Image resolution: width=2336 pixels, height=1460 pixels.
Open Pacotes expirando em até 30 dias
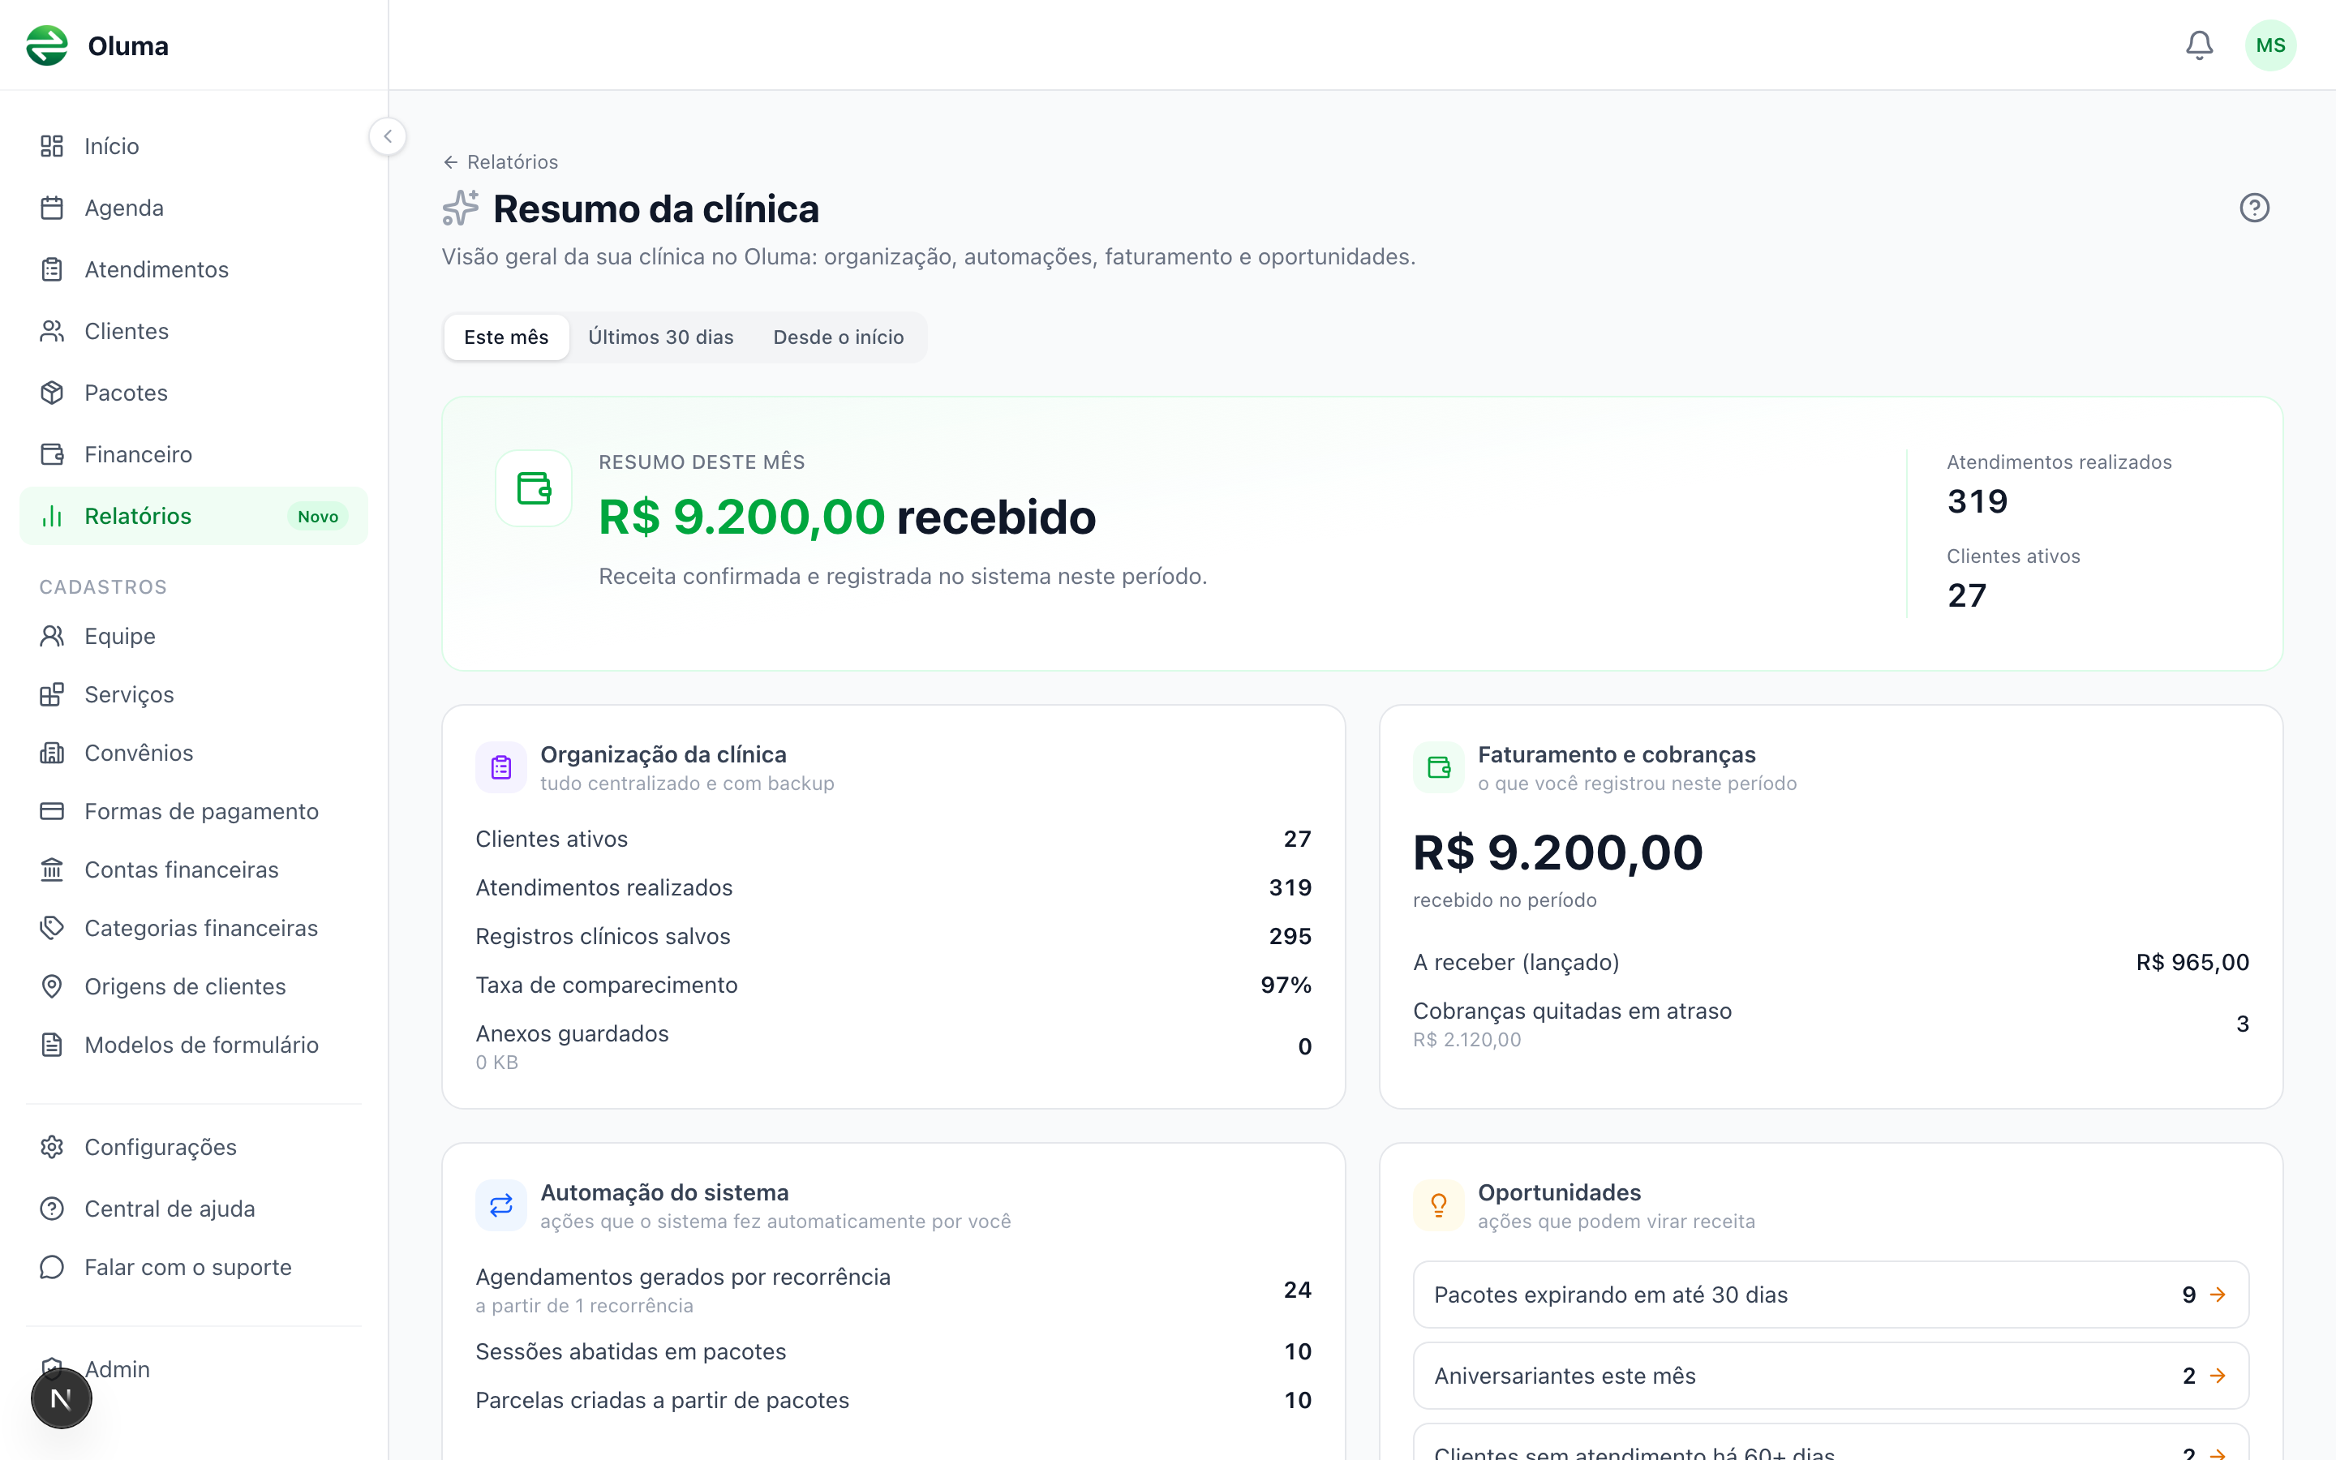point(1830,1295)
